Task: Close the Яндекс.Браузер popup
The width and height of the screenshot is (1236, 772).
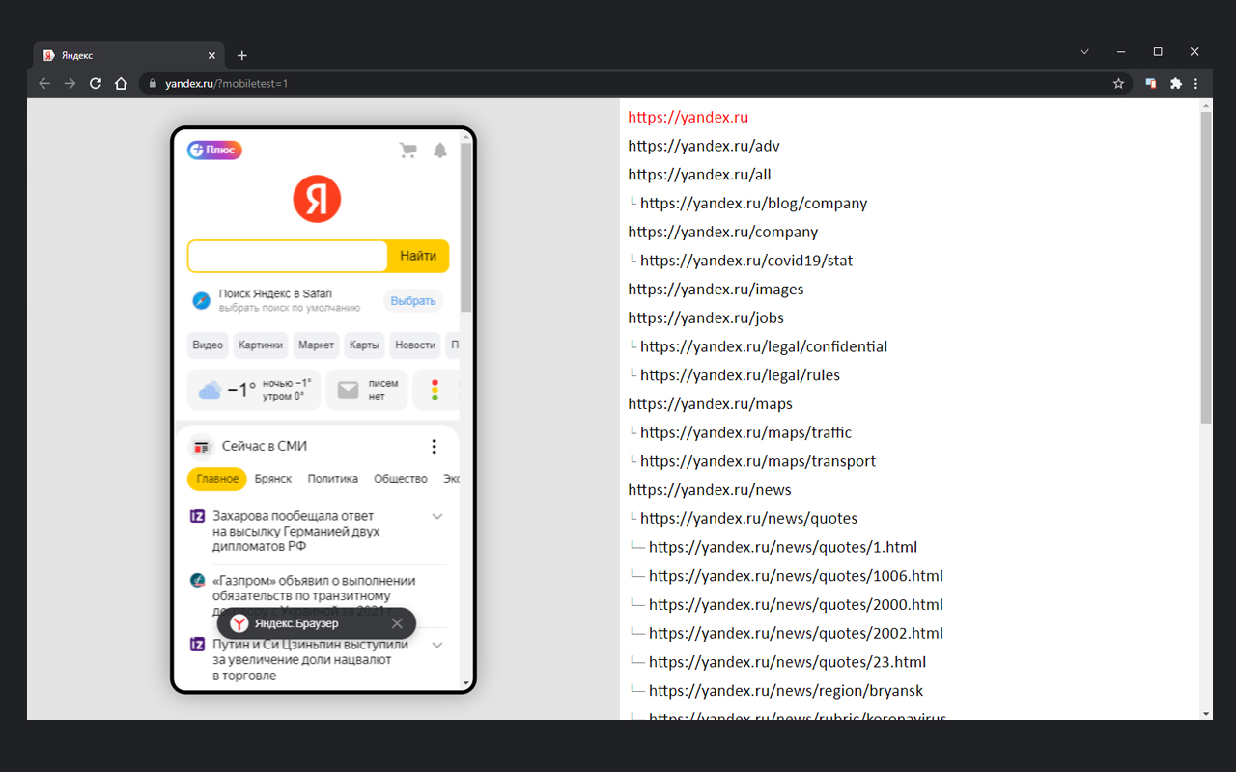Action: coord(397,623)
